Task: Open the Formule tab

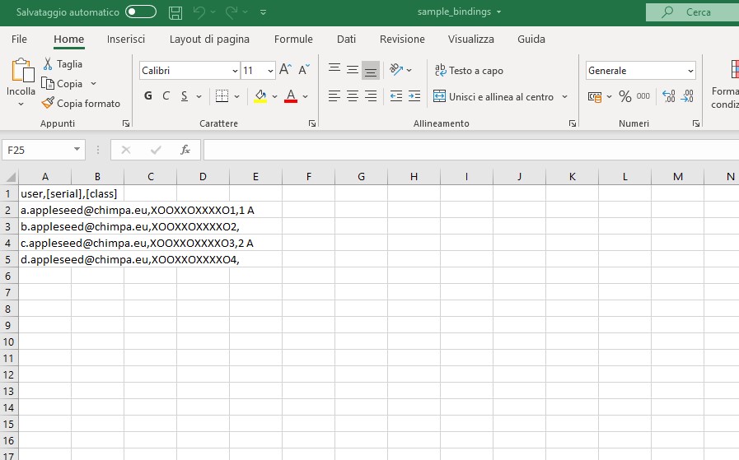Action: (x=293, y=39)
